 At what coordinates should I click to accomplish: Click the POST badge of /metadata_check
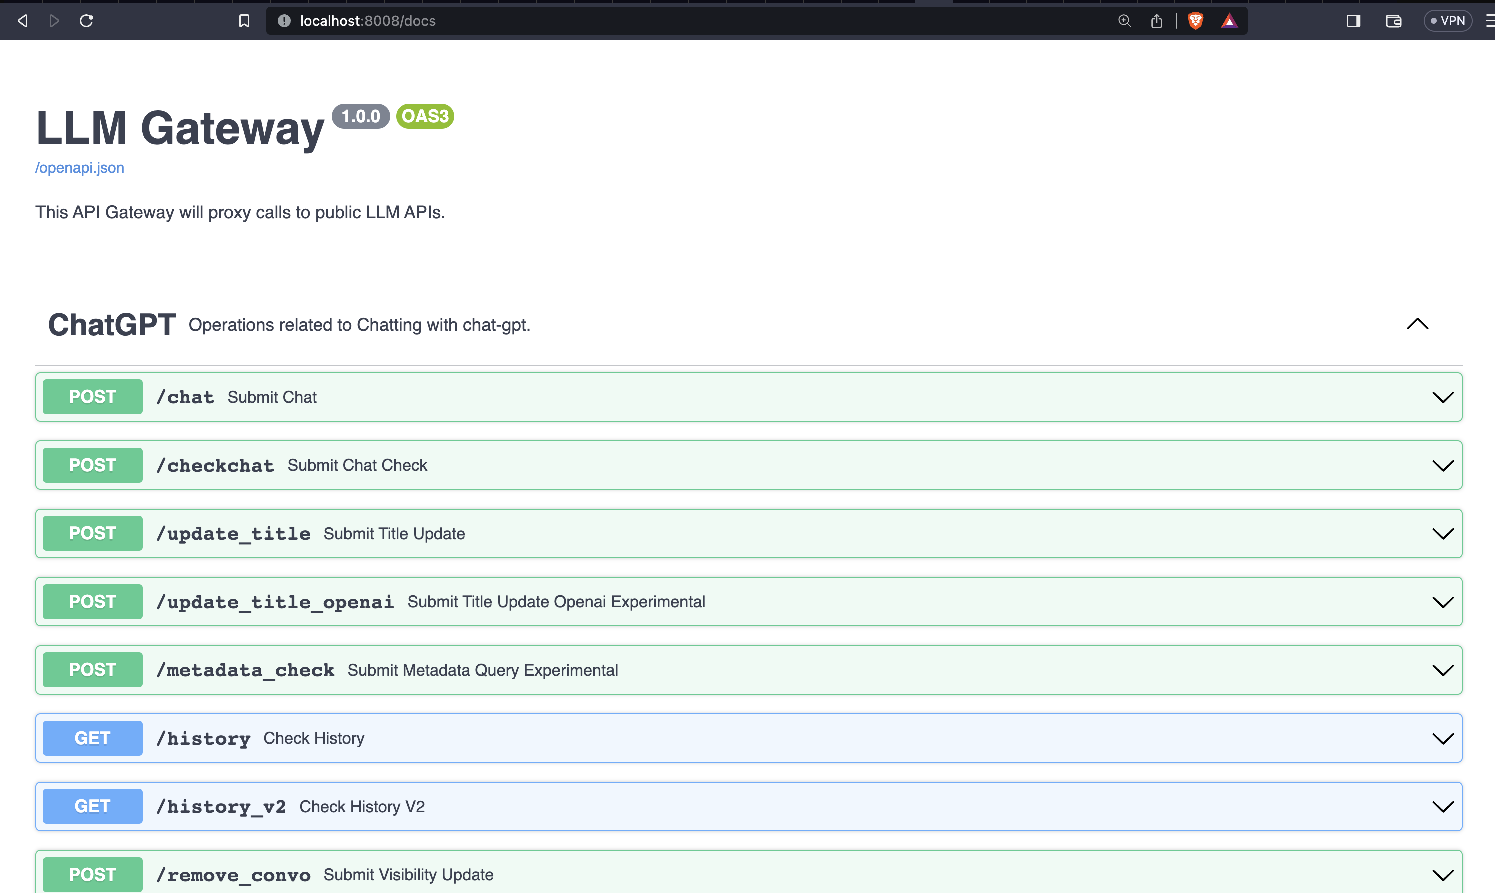click(92, 670)
